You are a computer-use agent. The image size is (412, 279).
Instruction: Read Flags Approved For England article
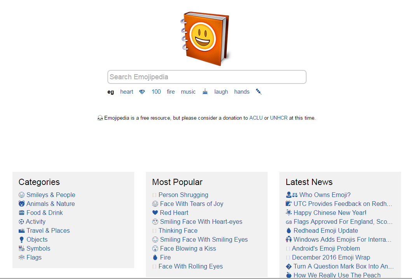point(343,222)
